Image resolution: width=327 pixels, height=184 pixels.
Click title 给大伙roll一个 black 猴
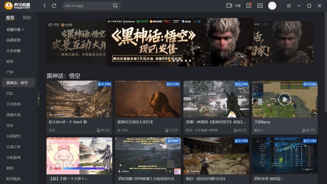pyautogui.click(x=68, y=122)
